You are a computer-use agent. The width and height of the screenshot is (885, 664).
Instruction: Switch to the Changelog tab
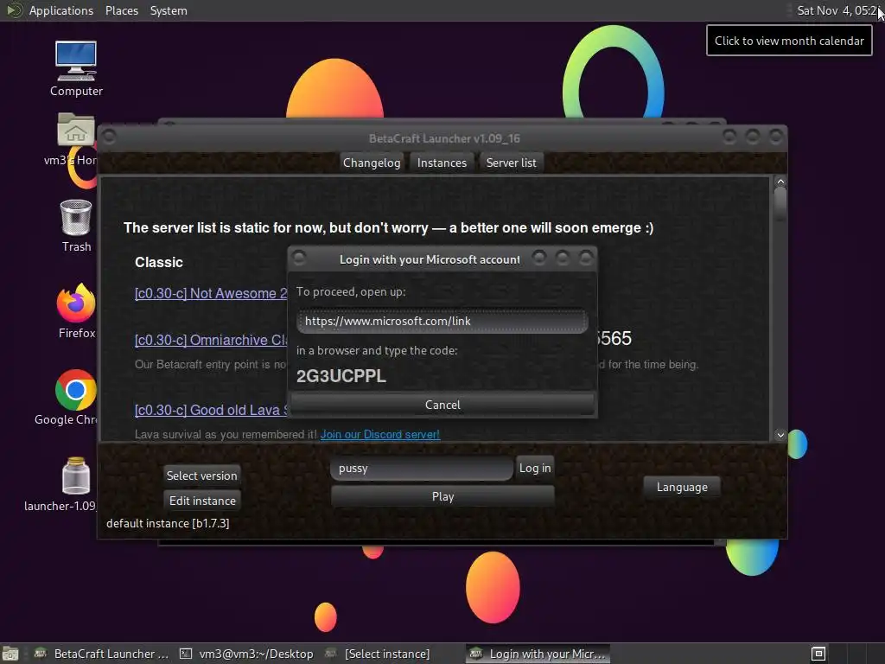372,163
